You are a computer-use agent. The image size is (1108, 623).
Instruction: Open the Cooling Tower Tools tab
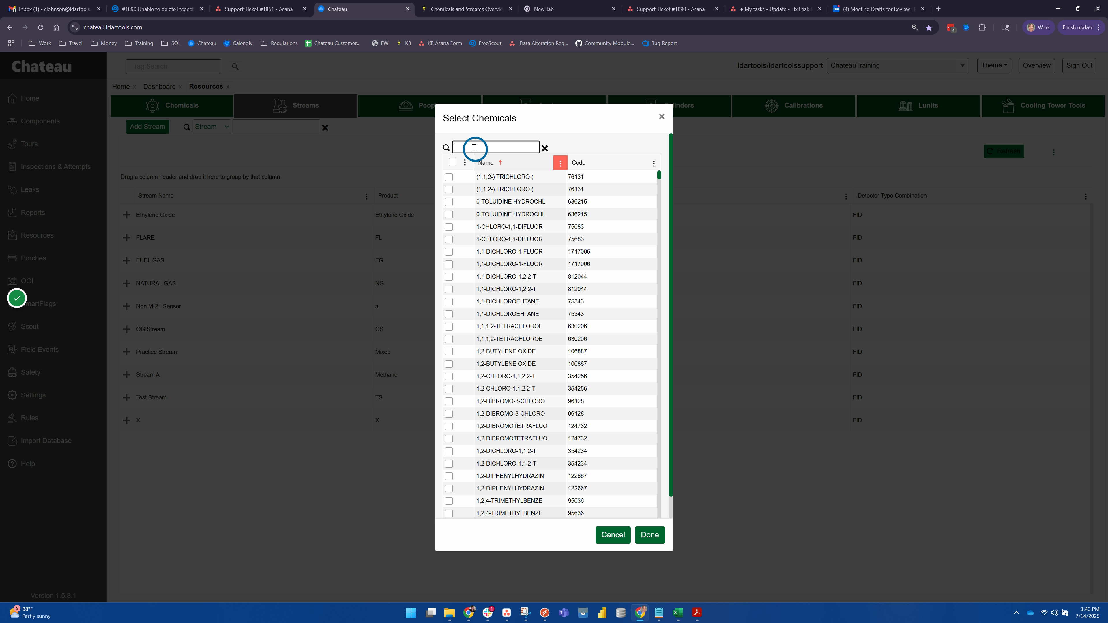tap(1043, 105)
